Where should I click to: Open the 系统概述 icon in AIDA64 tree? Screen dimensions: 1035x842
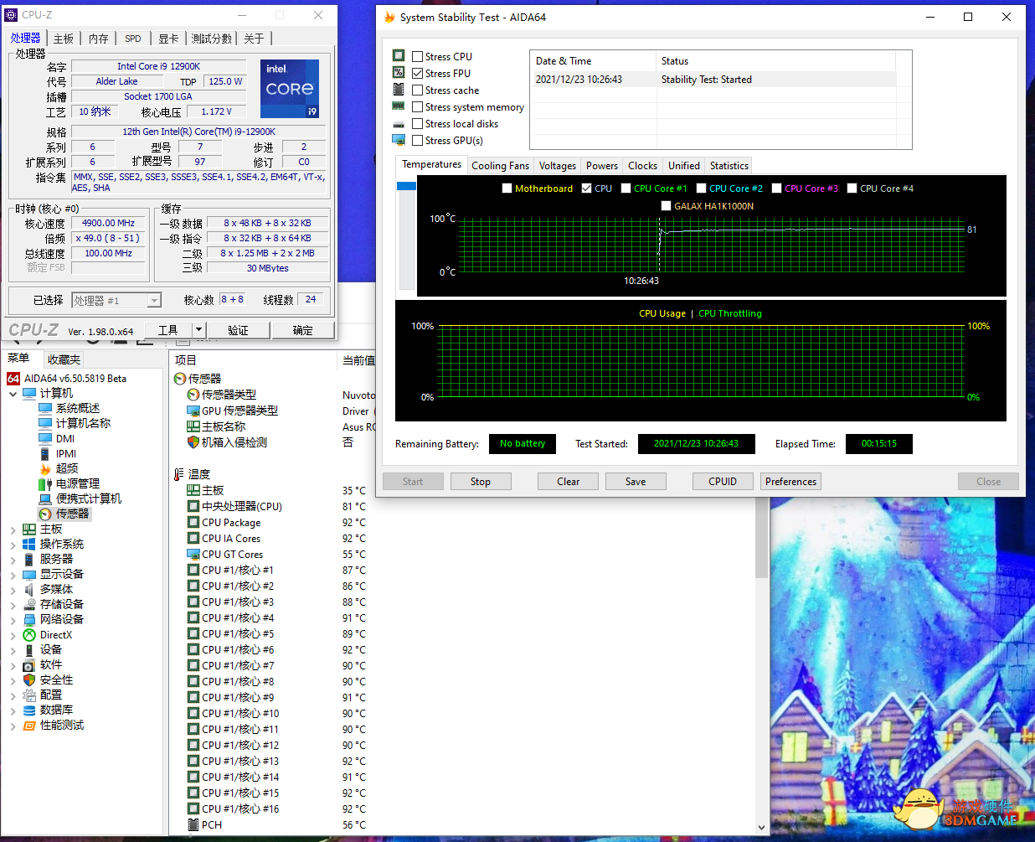coord(45,408)
